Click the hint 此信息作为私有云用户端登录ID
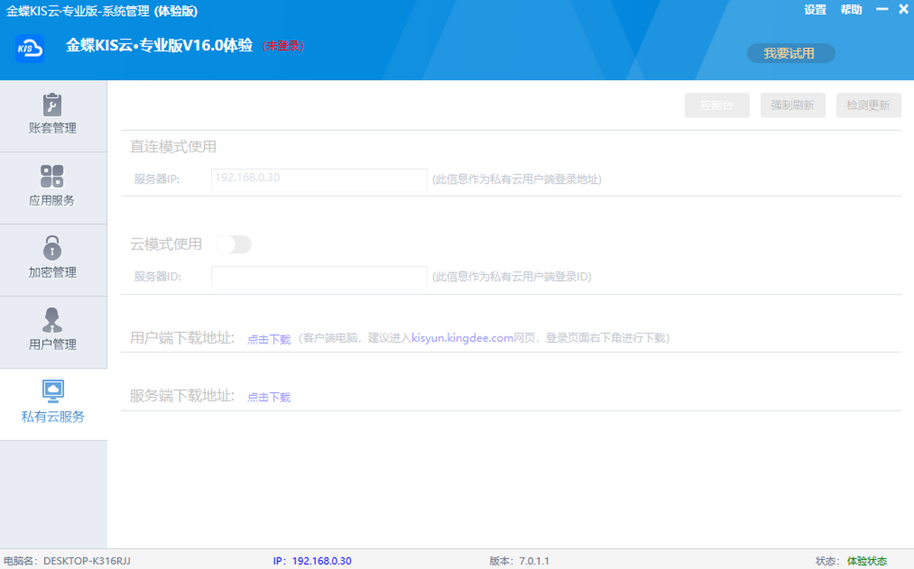The height and width of the screenshot is (569, 914). (512, 277)
